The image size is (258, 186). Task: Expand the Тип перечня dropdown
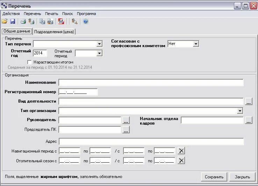pos(99,44)
